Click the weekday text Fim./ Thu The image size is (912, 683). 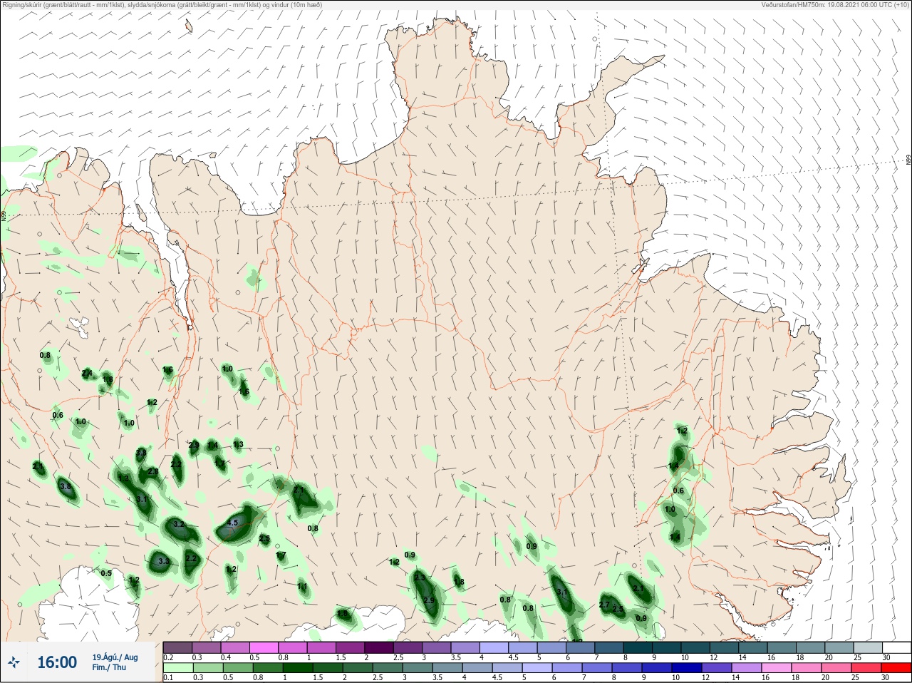(109, 667)
